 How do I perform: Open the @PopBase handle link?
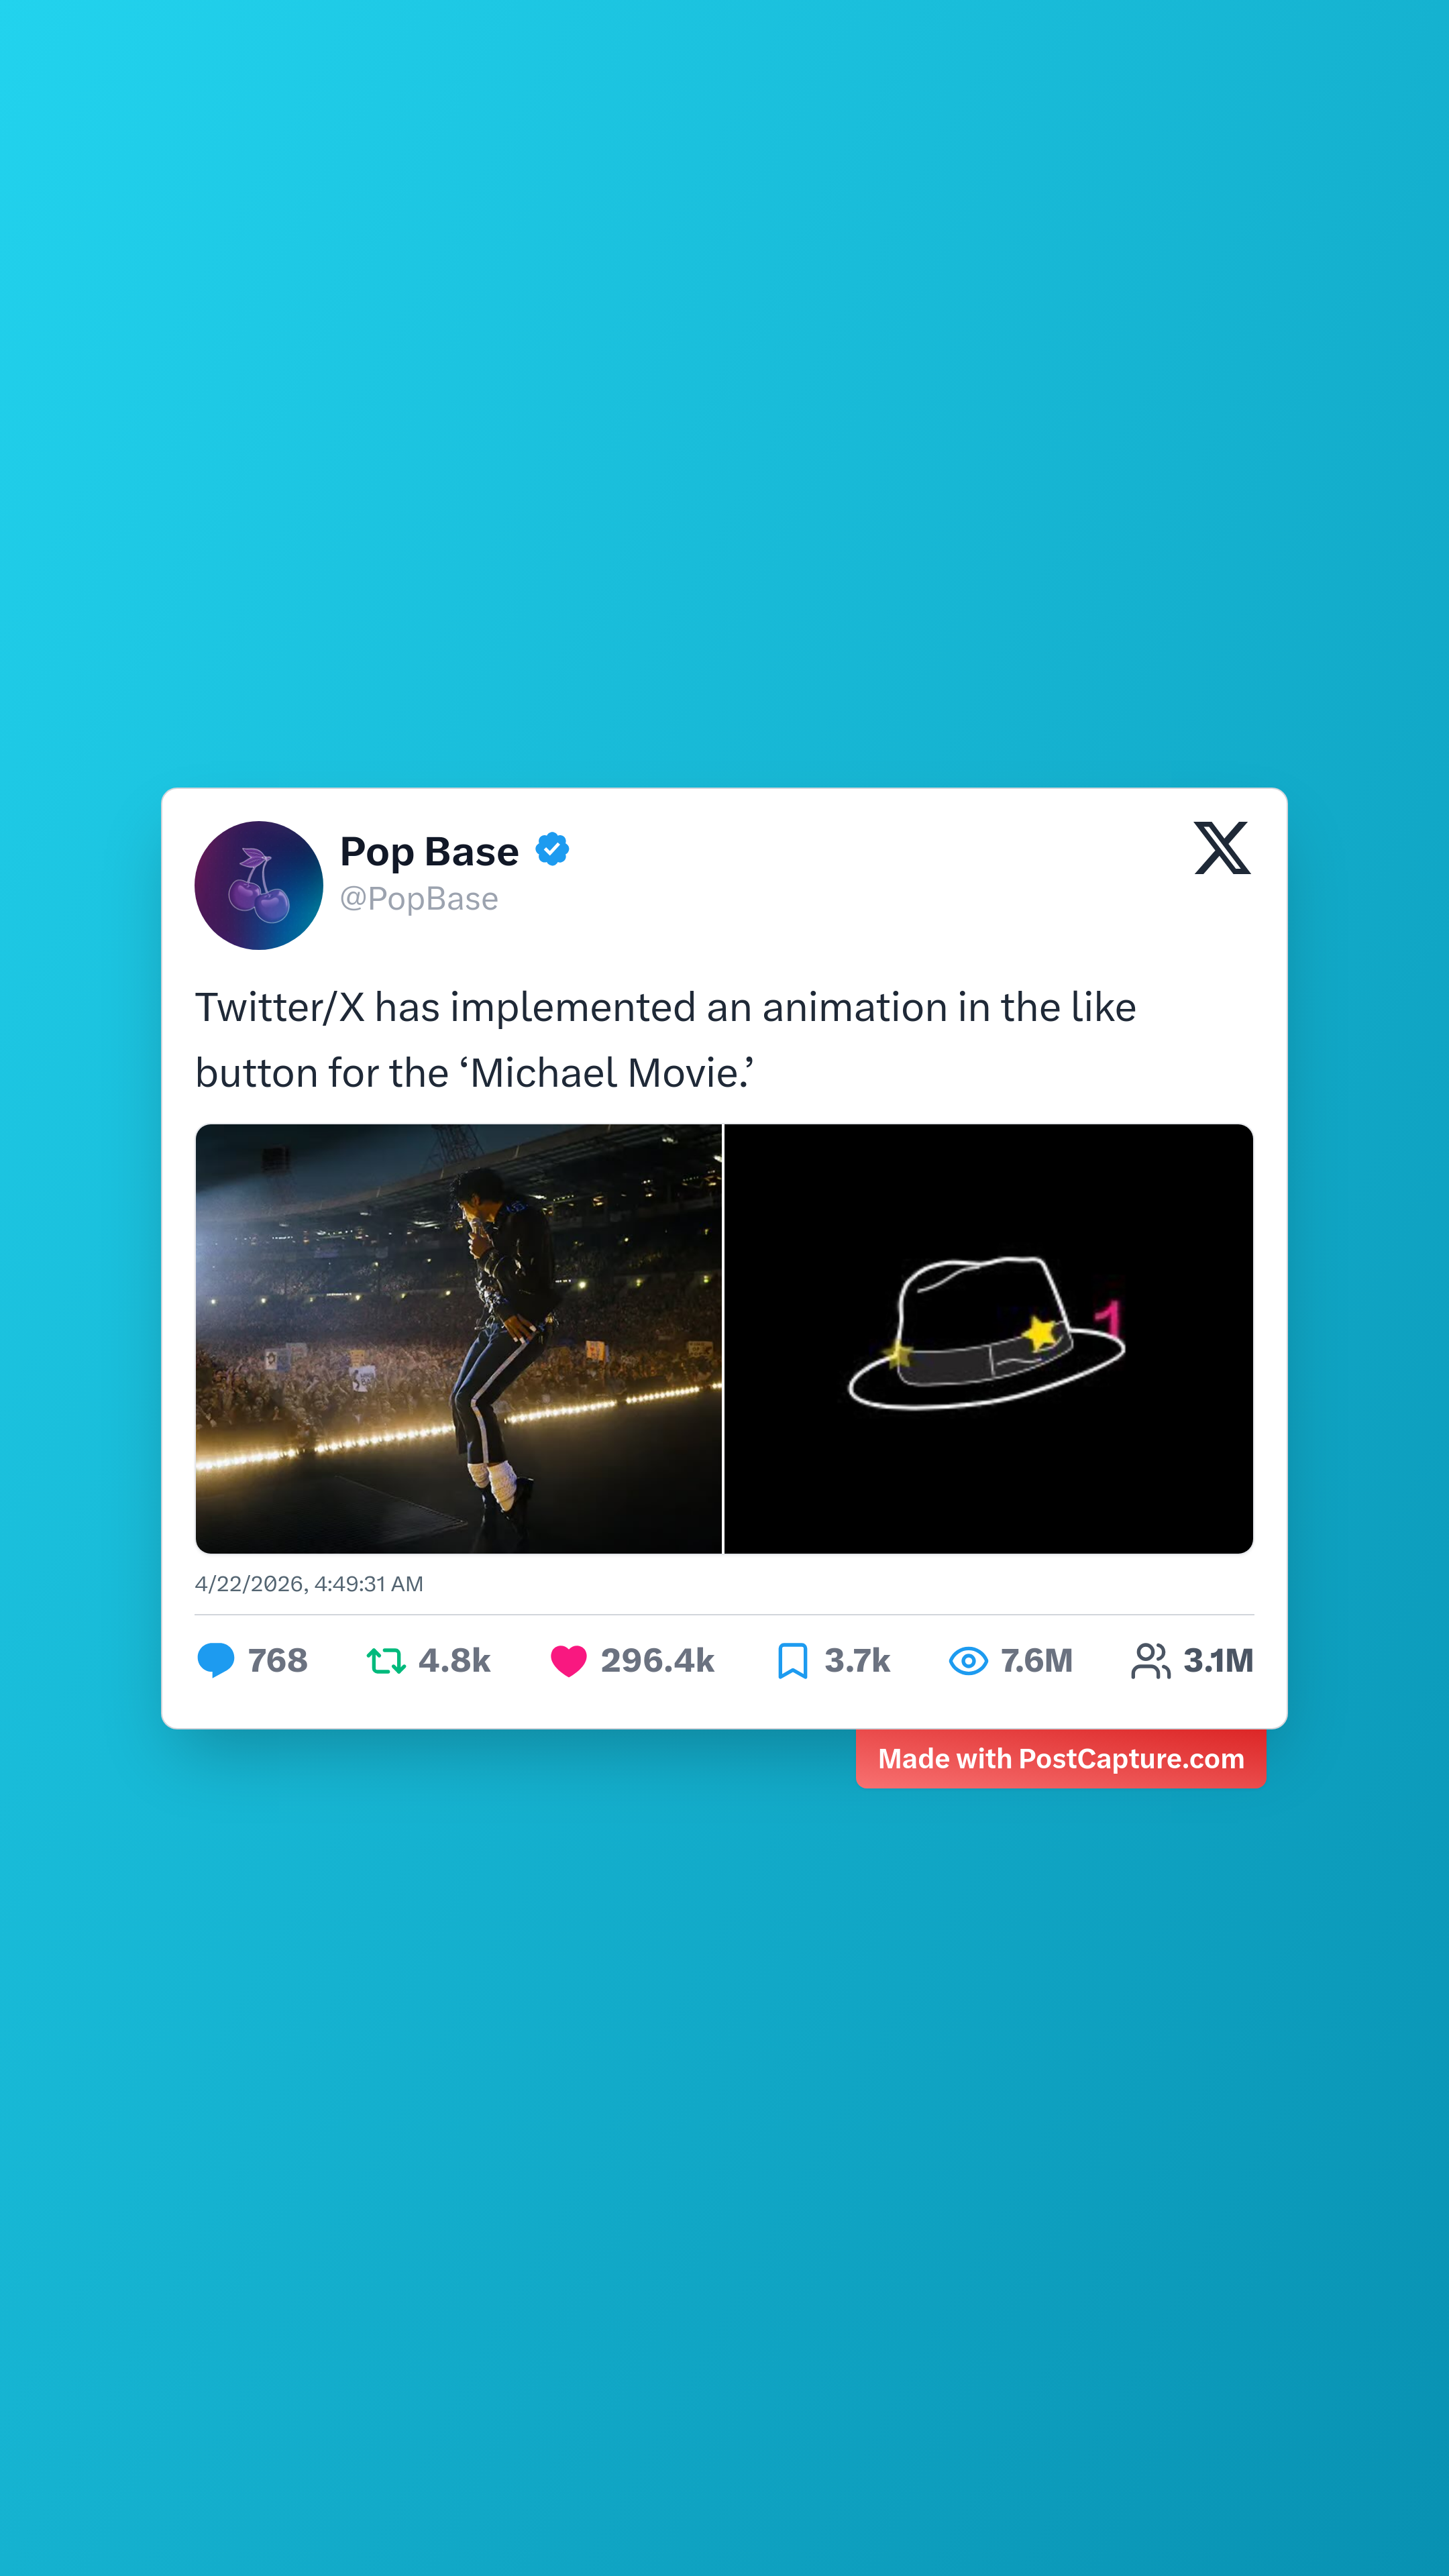pyautogui.click(x=419, y=899)
